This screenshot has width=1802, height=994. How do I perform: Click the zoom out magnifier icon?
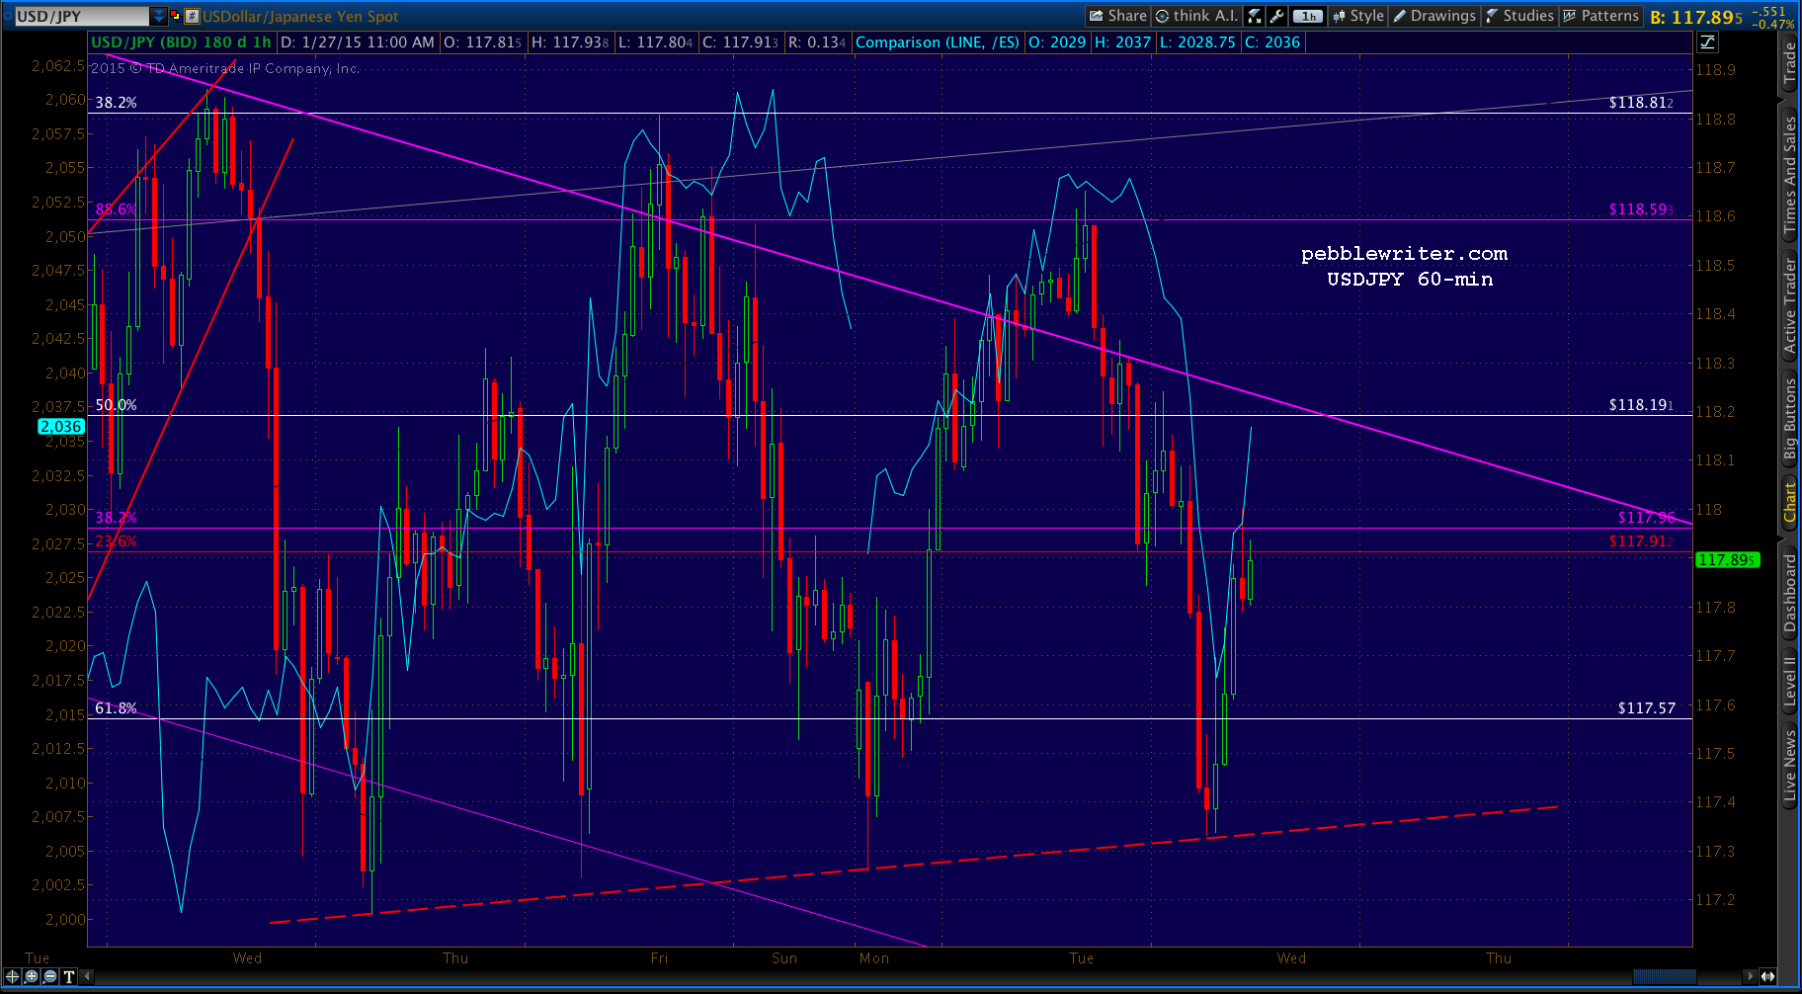(50, 976)
